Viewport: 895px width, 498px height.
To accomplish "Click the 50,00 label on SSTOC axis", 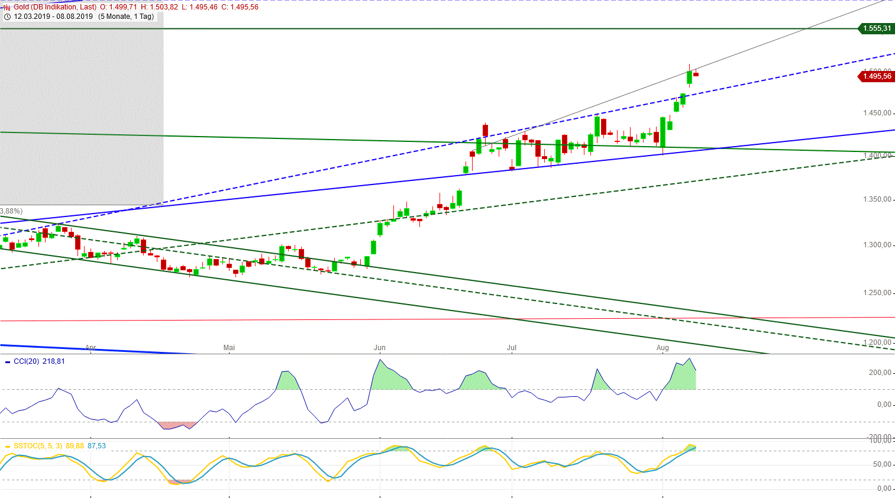I will tap(882, 464).
